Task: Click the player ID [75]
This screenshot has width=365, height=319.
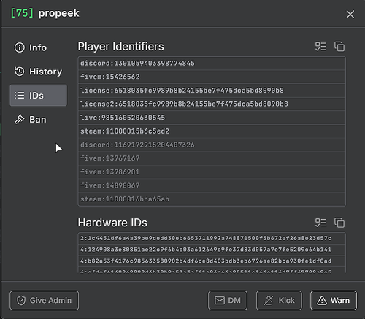Action: 22,13
